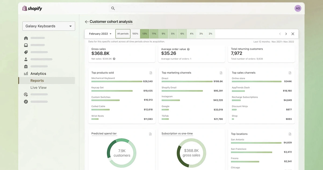Export the Top products sold report icon

click(x=151, y=73)
